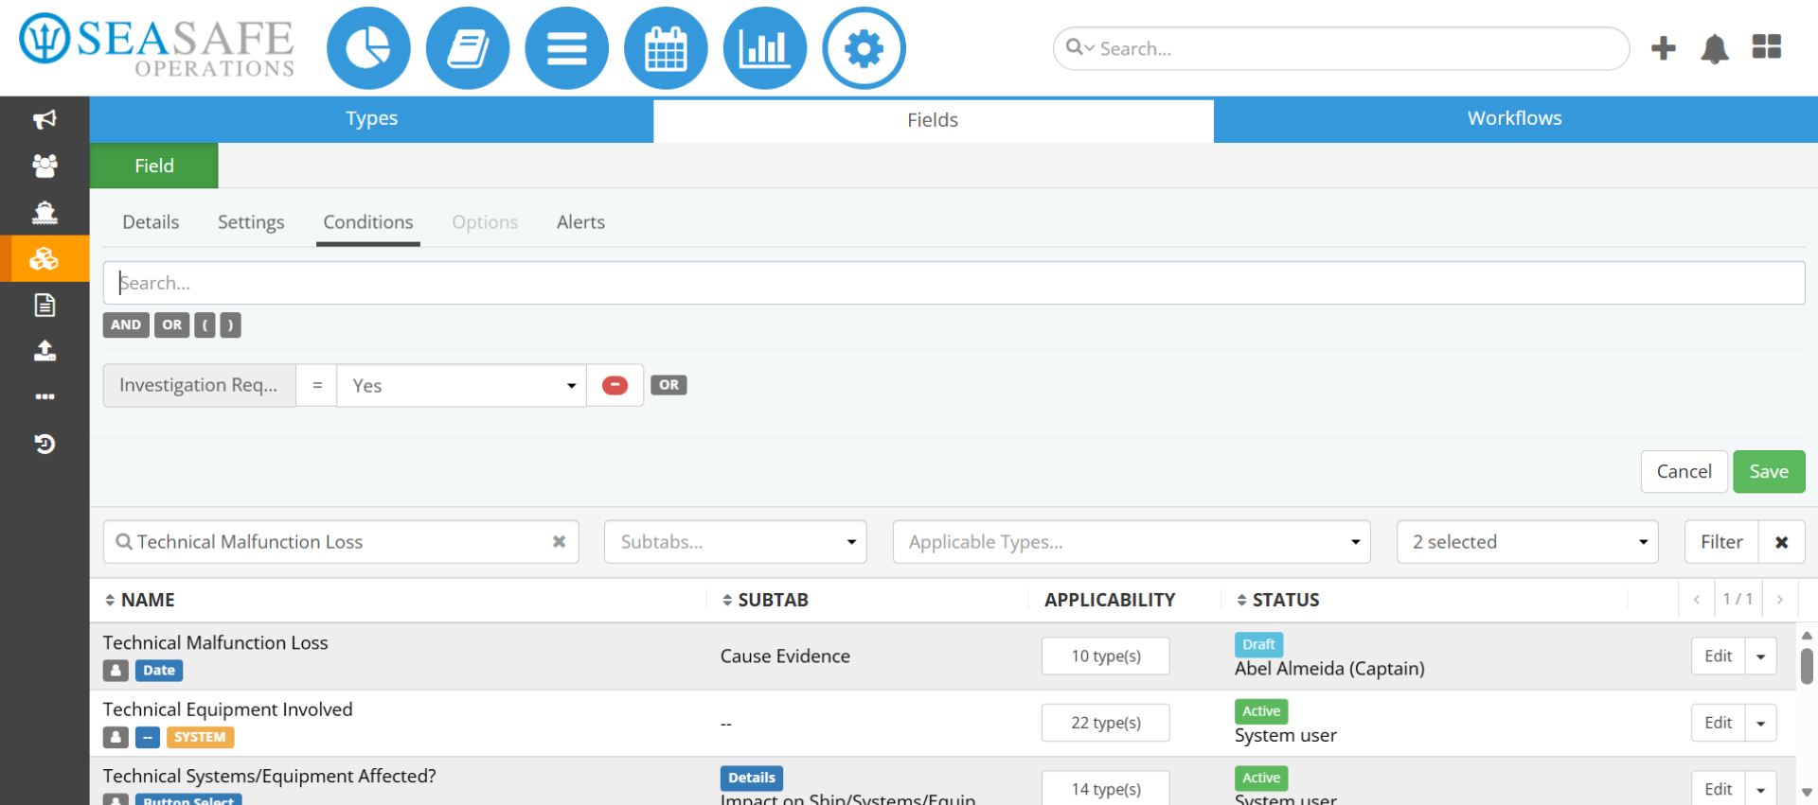Edit Technical Malfunction Loss field
This screenshot has height=805, width=1818.
click(1718, 656)
